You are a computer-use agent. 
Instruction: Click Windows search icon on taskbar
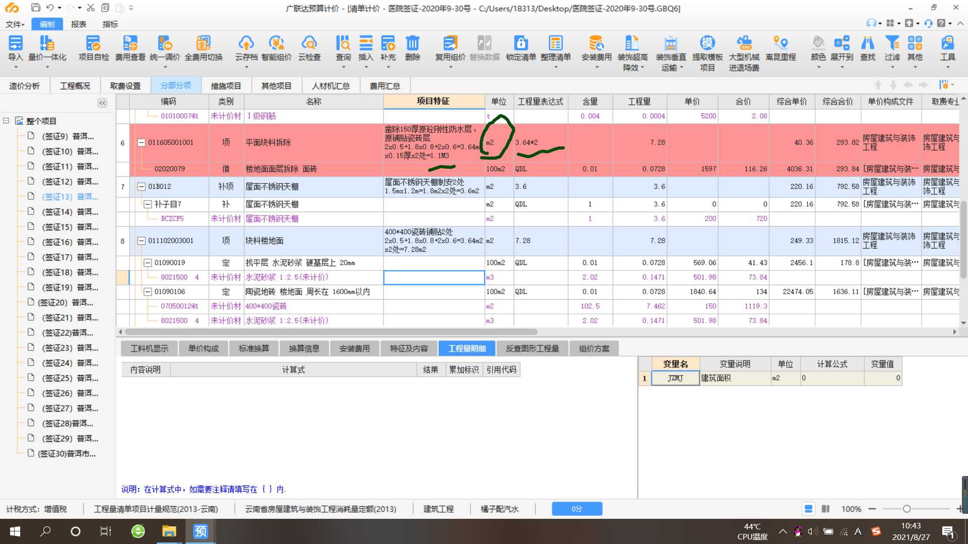coord(45,531)
